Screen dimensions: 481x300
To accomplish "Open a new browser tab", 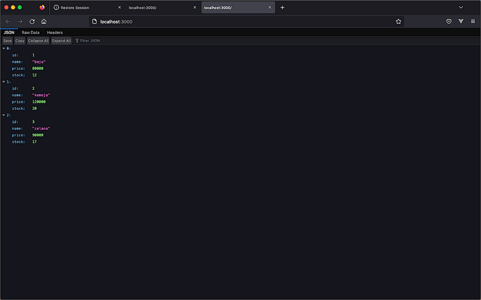I will [283, 7].
